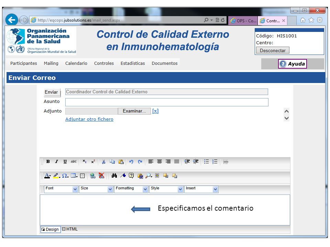
Task: Expand the Style dropdown
Action: point(166,189)
